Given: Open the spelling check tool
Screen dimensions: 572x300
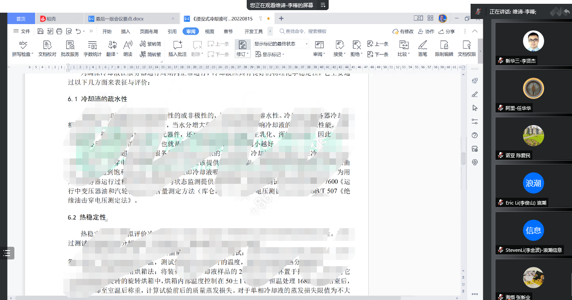Looking at the screenshot, I should (x=23, y=49).
